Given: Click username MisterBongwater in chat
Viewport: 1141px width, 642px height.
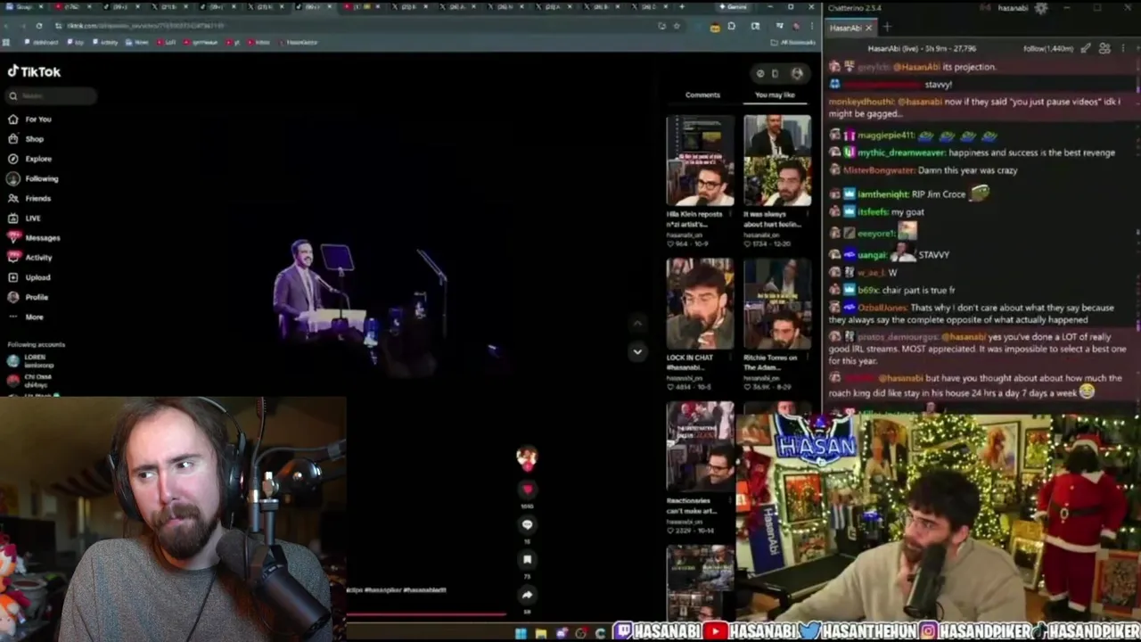Looking at the screenshot, I should 881,170.
